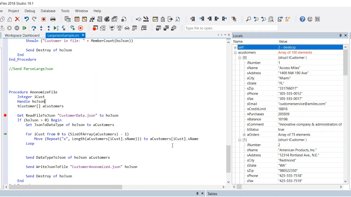The image size is (351, 197).
Task: Collapse the acustomers array node
Action: coord(235,53)
